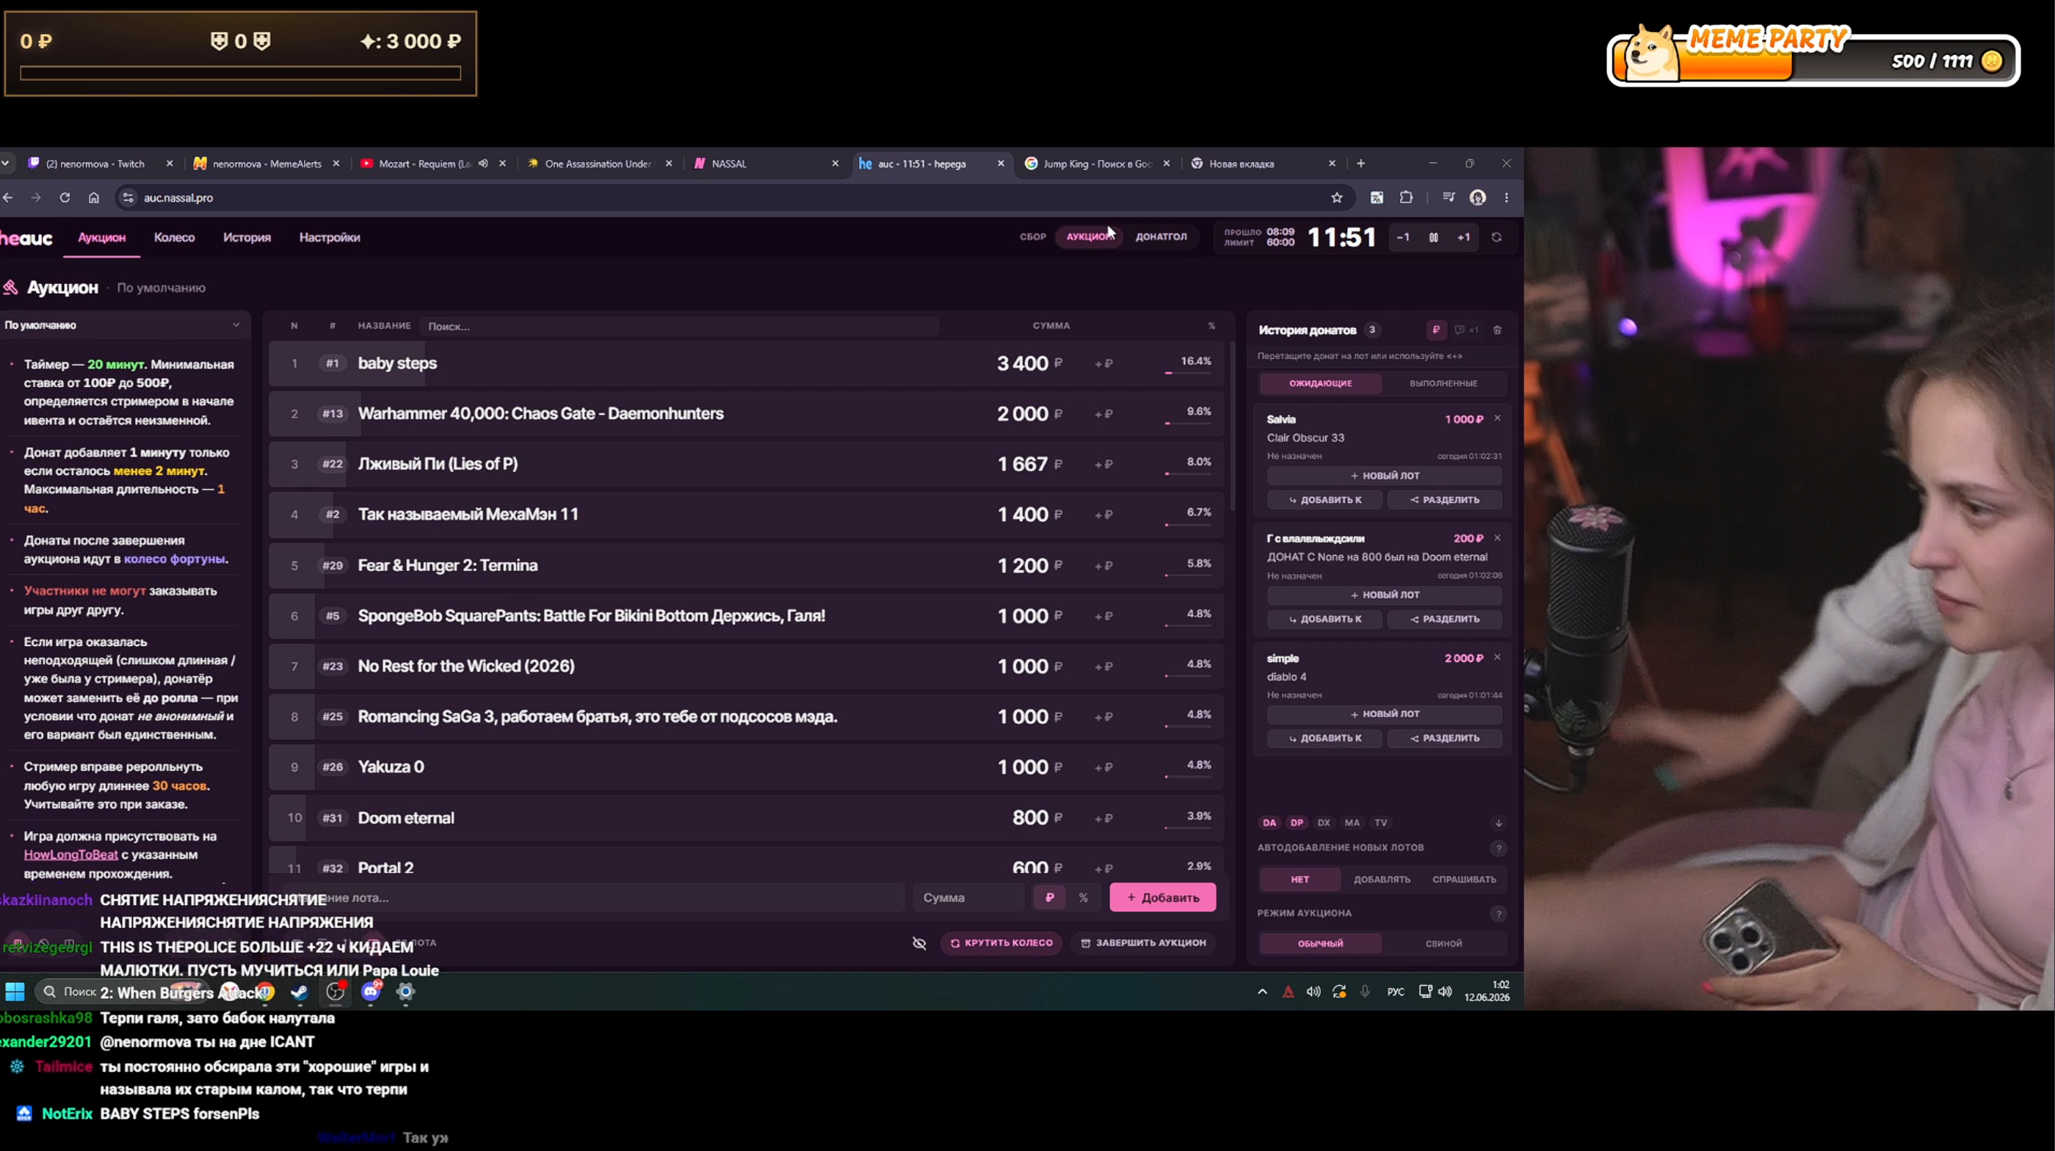The height and width of the screenshot is (1151, 2055).
Task: Open the История tab
Action: tap(247, 238)
